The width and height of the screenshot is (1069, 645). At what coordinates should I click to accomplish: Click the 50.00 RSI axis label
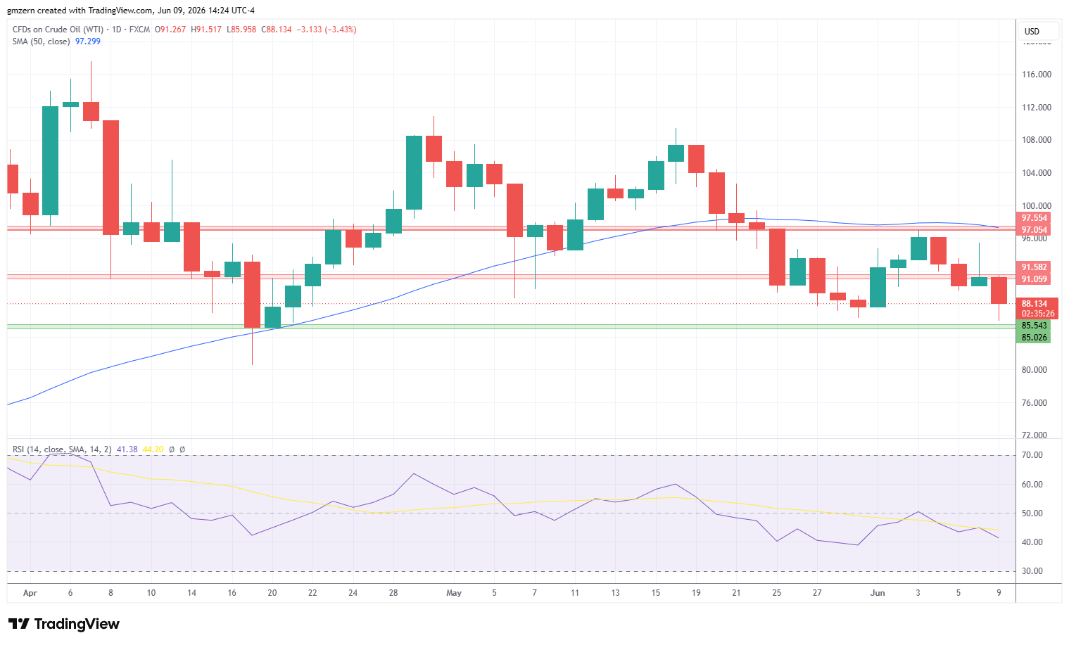(1032, 513)
